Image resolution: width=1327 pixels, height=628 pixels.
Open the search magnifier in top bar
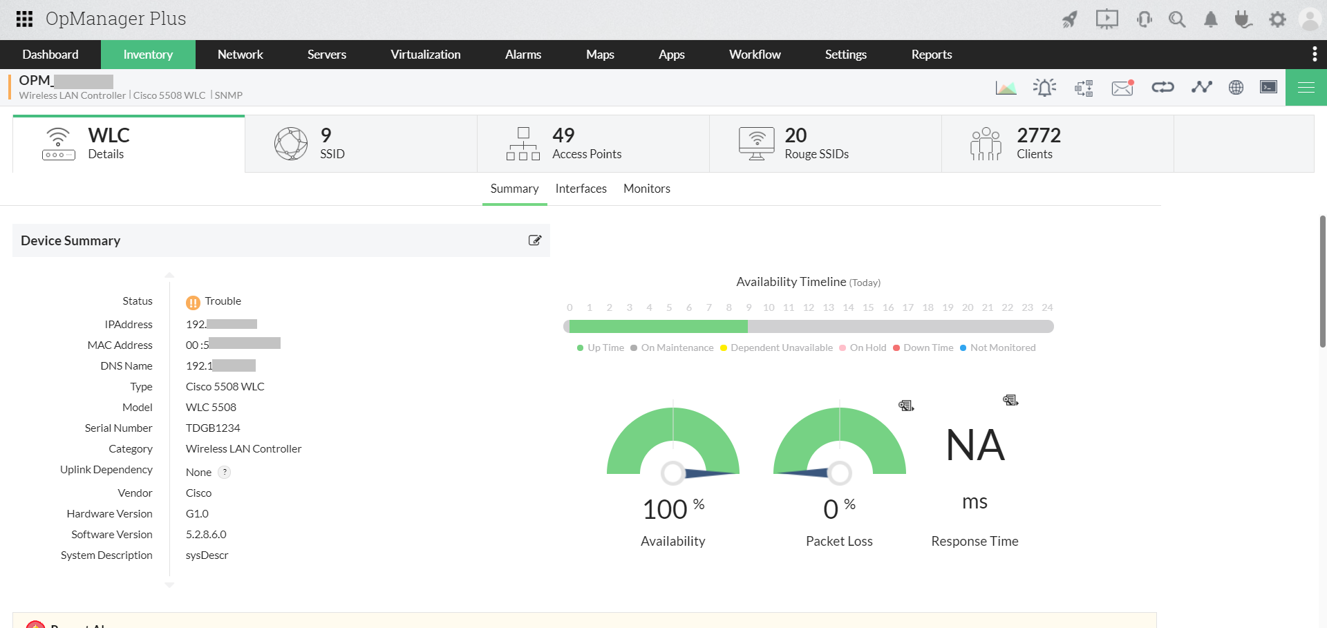(x=1177, y=19)
